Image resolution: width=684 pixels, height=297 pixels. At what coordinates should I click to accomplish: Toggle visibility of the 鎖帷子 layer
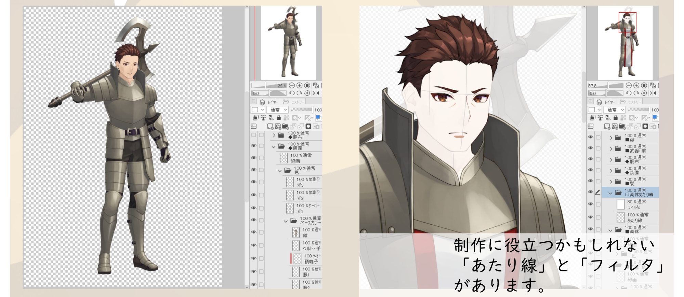coord(253,258)
